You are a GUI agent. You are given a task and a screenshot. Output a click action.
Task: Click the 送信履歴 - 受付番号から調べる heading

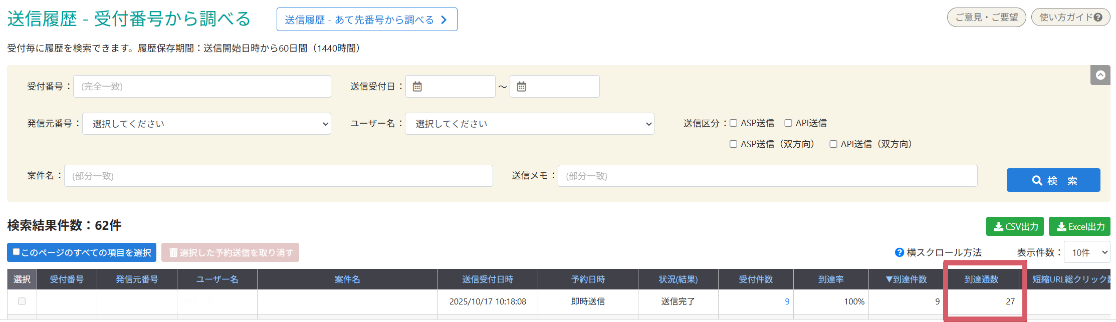(x=129, y=19)
